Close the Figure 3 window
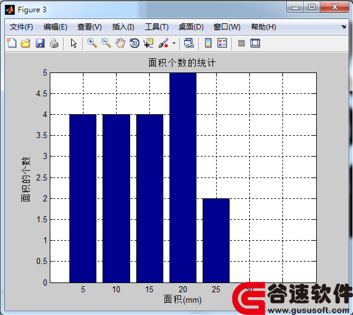The width and height of the screenshot is (353, 315). click(x=335, y=7)
